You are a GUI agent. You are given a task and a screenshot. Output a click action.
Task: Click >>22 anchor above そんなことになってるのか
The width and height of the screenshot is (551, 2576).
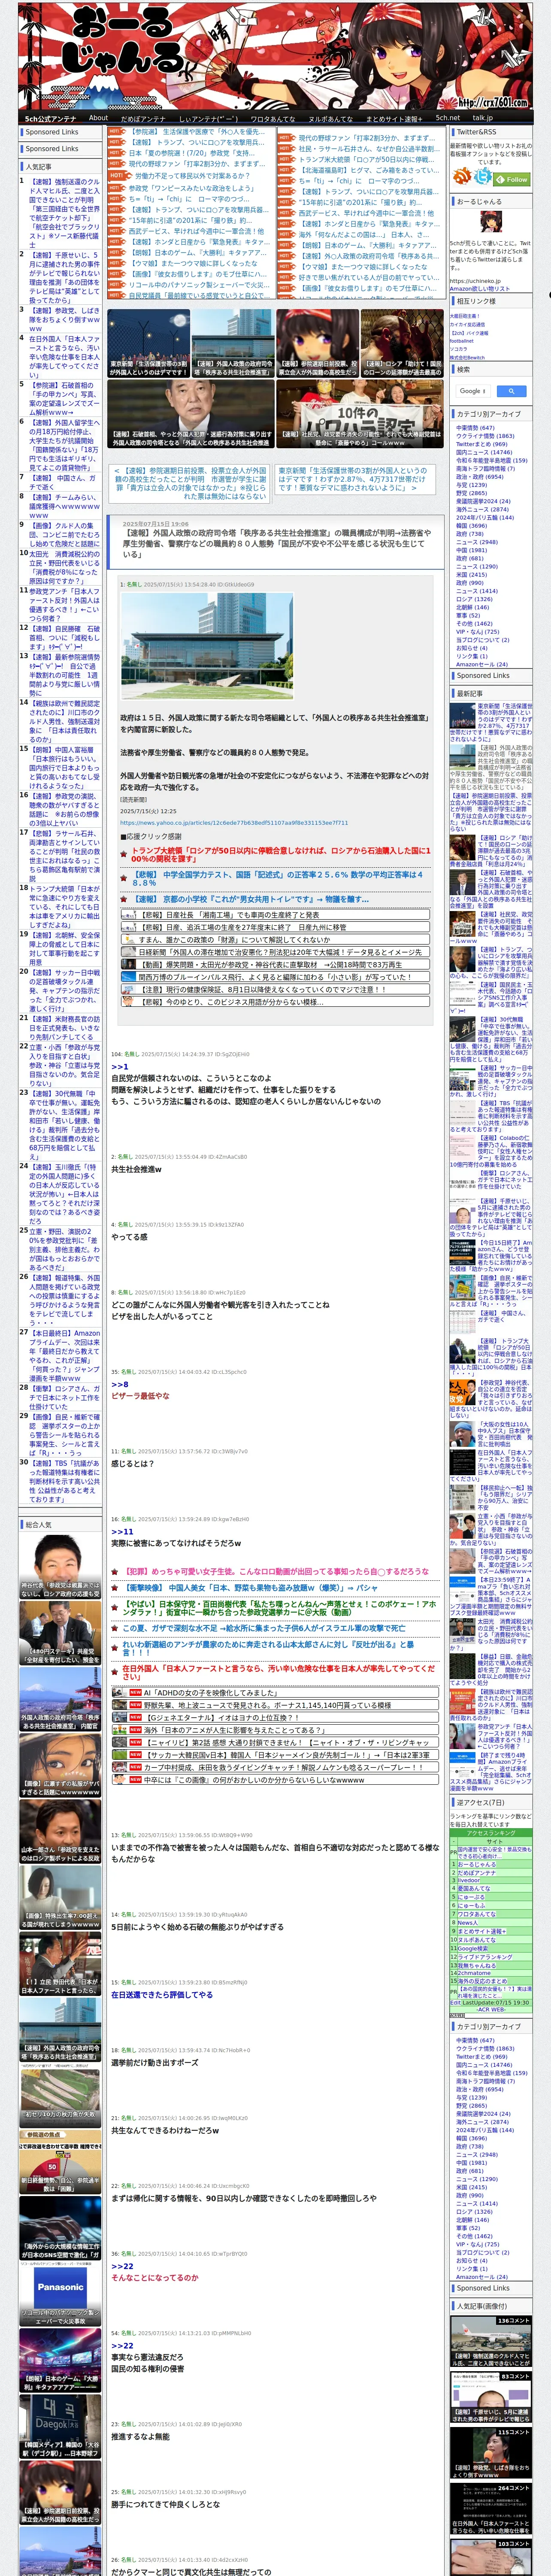(122, 2267)
